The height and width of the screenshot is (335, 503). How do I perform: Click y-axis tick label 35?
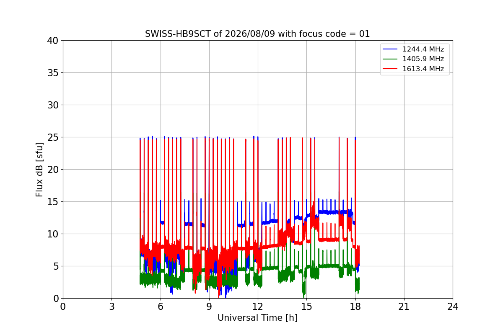pyautogui.click(x=52, y=73)
